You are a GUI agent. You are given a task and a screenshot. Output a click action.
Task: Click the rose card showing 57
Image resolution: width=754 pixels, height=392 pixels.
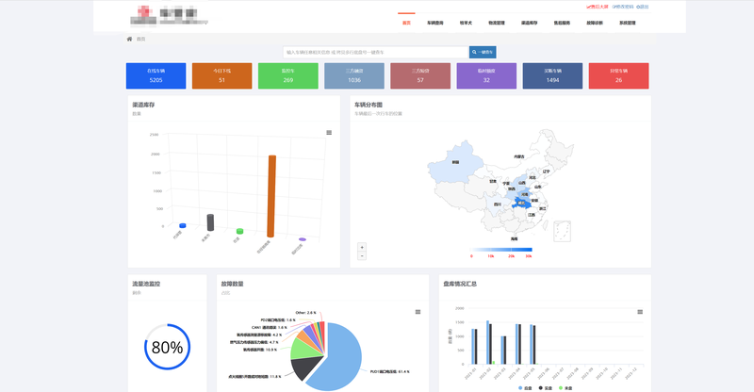coord(420,76)
